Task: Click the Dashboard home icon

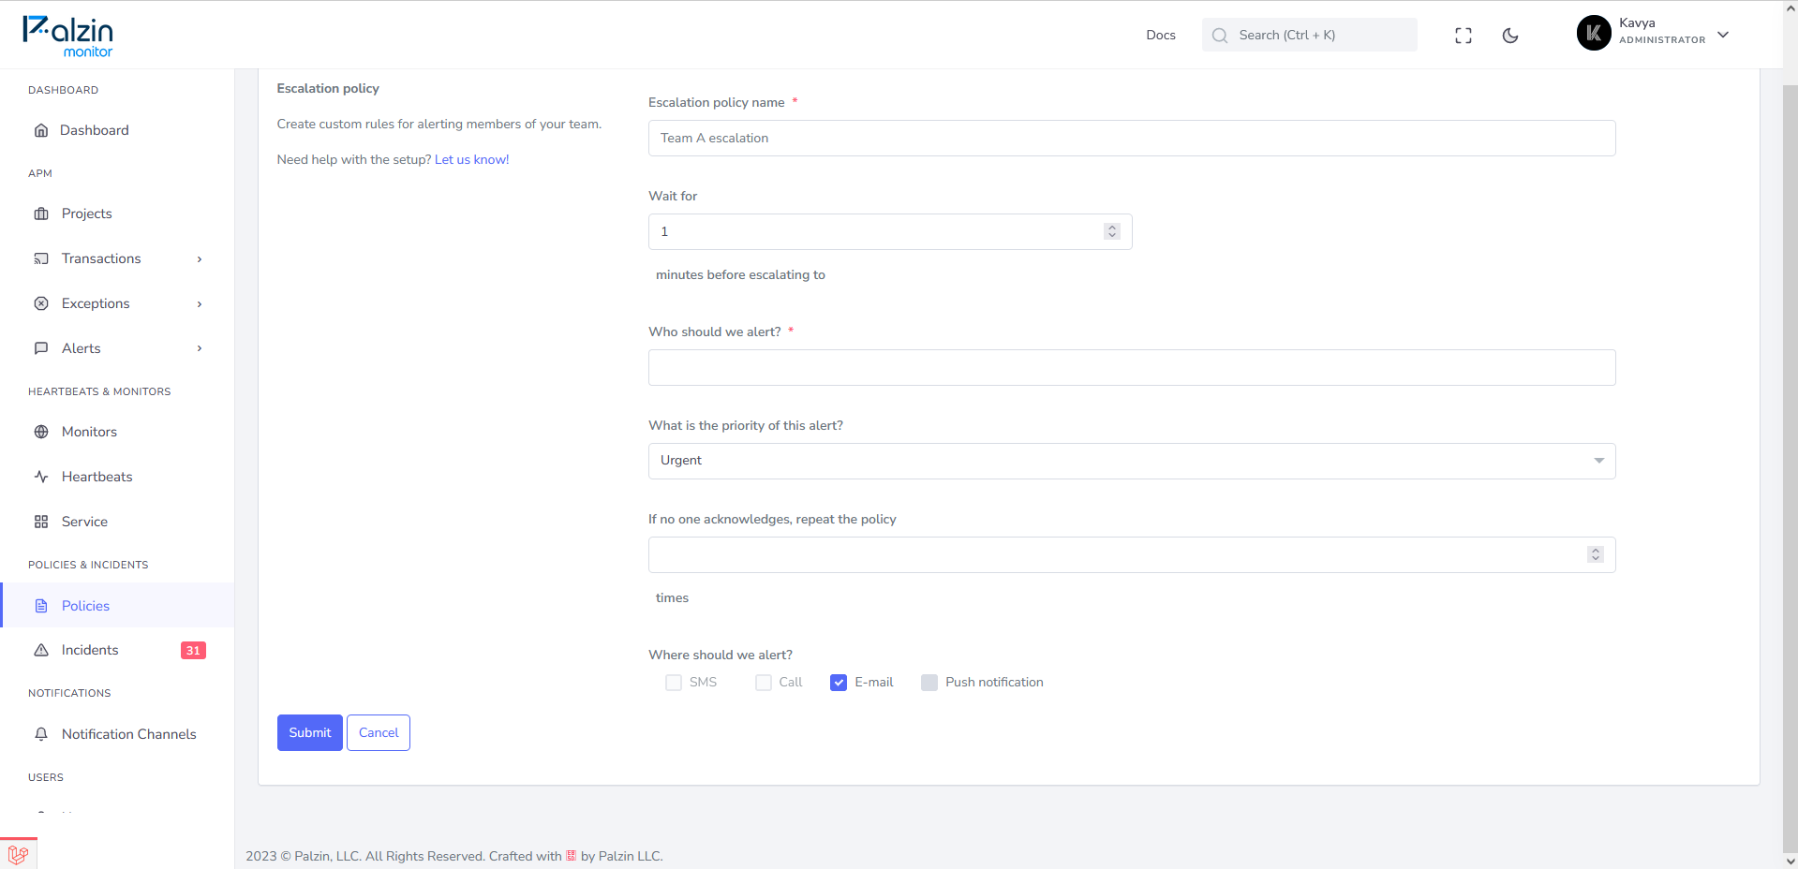Action: [x=41, y=130]
